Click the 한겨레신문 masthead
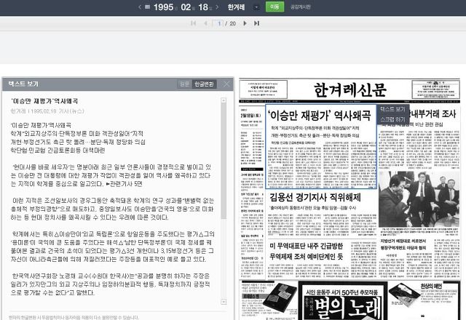Screen dimensions: 466x320 click(x=349, y=89)
